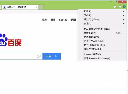Open 安全(S) menu item
The image size is (128, 94).
(x=102, y=23)
